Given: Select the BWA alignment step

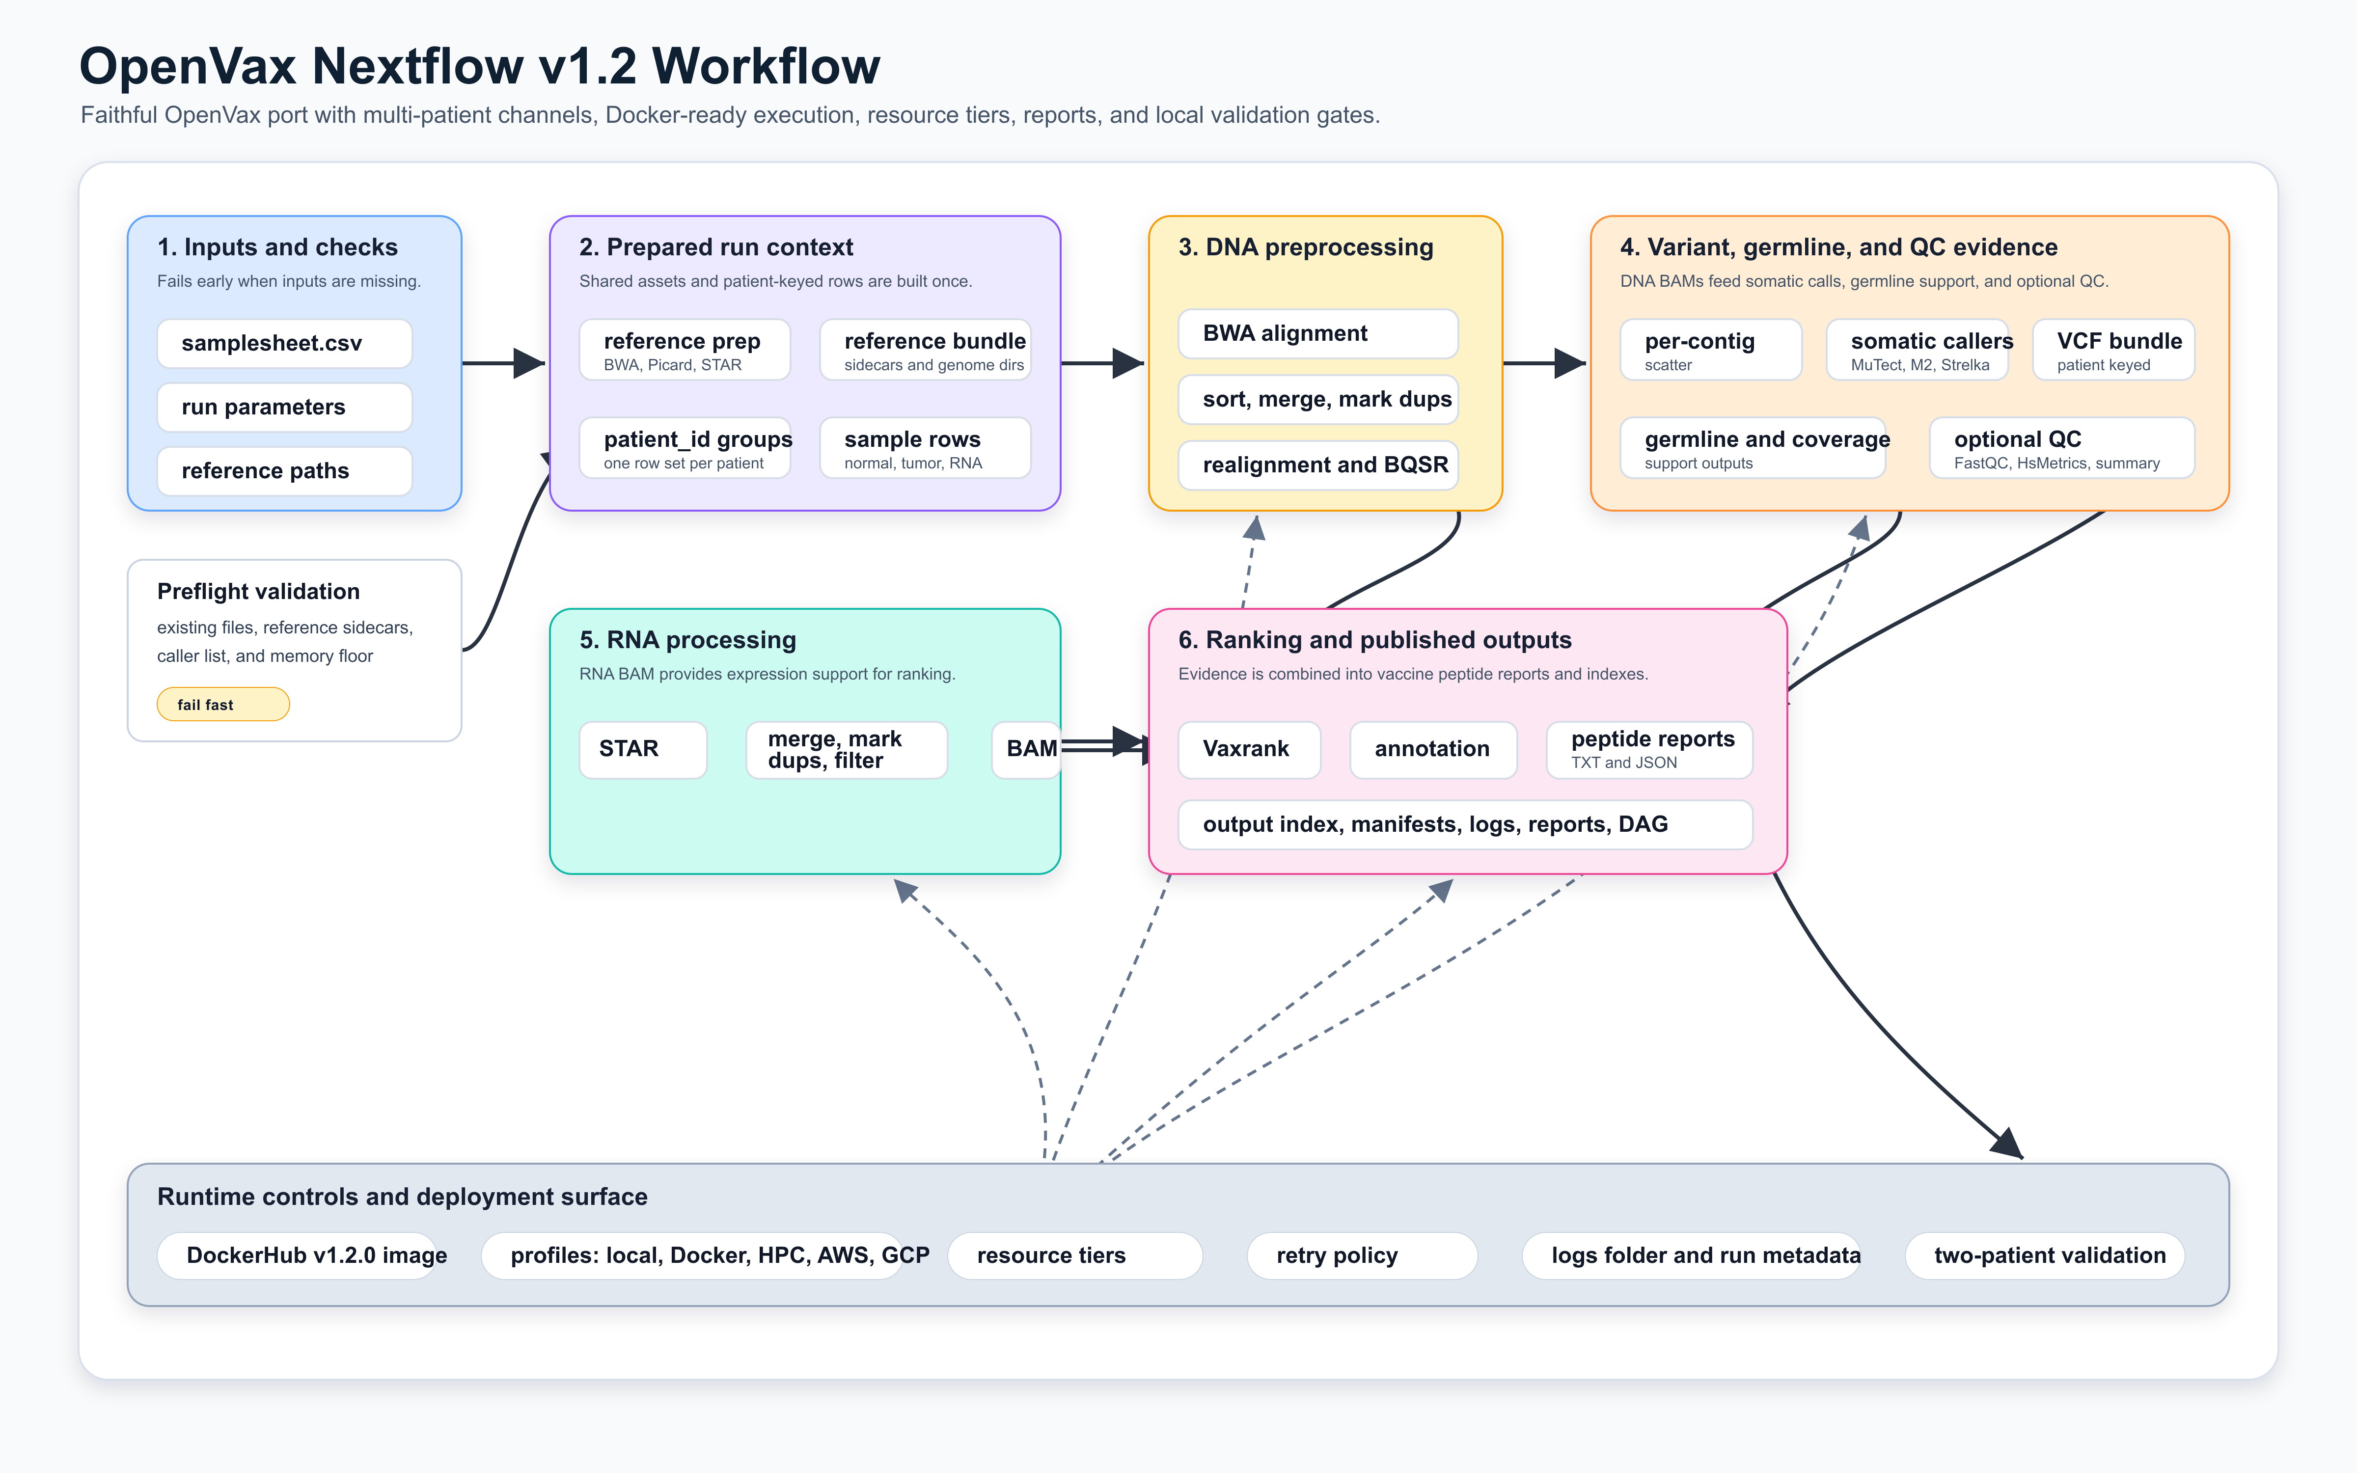Looking at the screenshot, I should 1318,334.
